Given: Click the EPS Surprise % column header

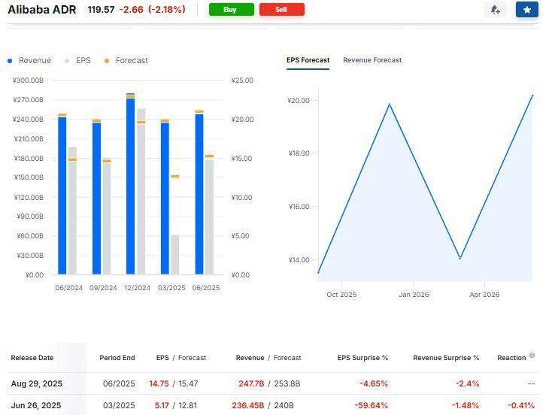Looking at the screenshot, I should point(362,358).
